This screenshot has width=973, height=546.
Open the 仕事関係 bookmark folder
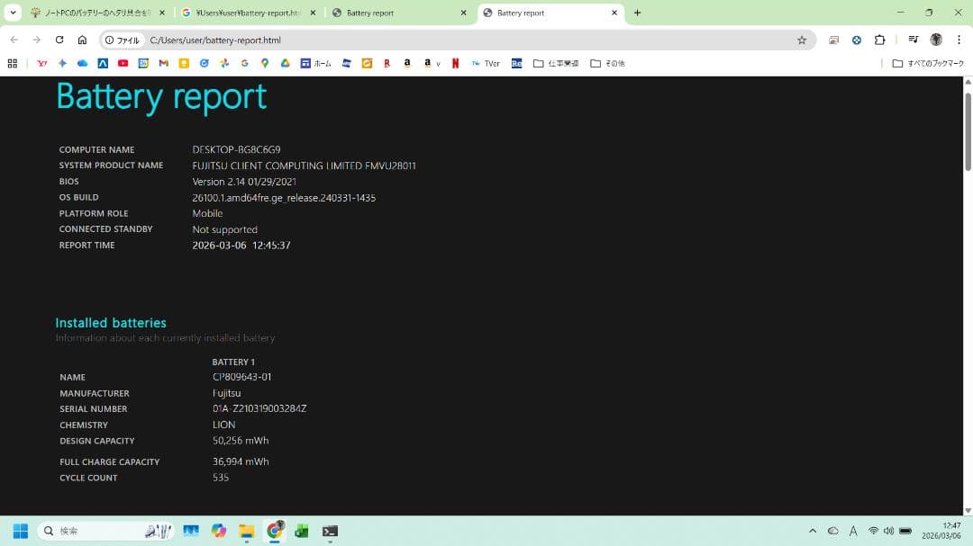click(556, 64)
